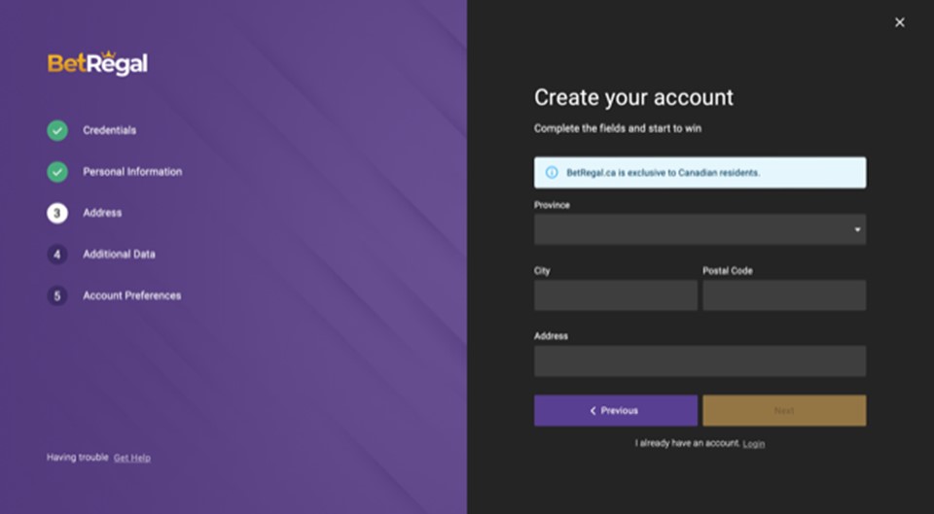Click the info icon in the Canadian residents notice
The image size is (934, 514).
[x=553, y=173]
